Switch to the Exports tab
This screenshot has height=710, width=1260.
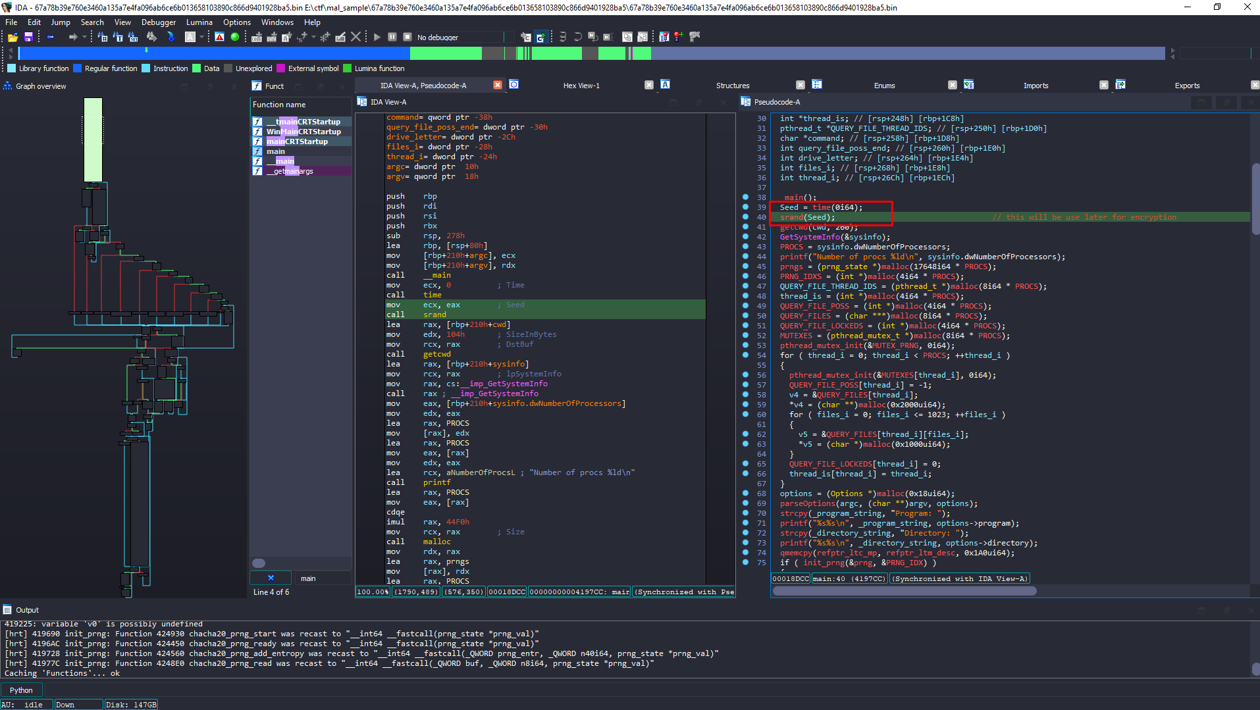(1187, 86)
